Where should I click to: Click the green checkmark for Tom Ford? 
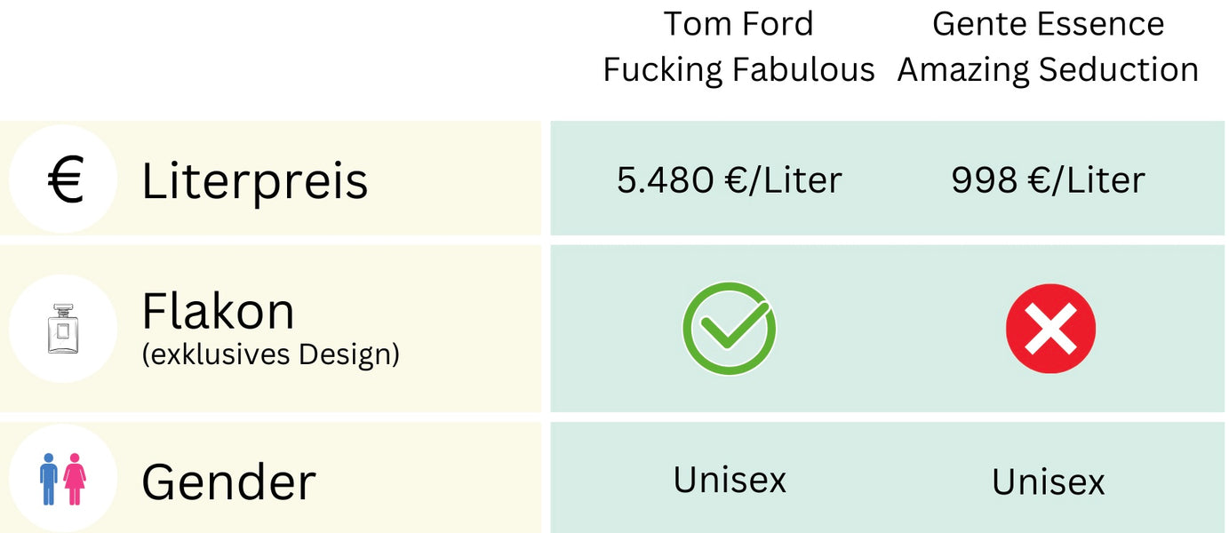(729, 329)
